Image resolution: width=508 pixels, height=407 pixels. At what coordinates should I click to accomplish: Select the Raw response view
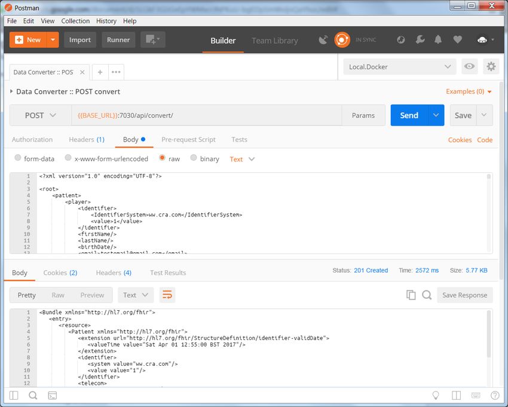pyautogui.click(x=58, y=295)
